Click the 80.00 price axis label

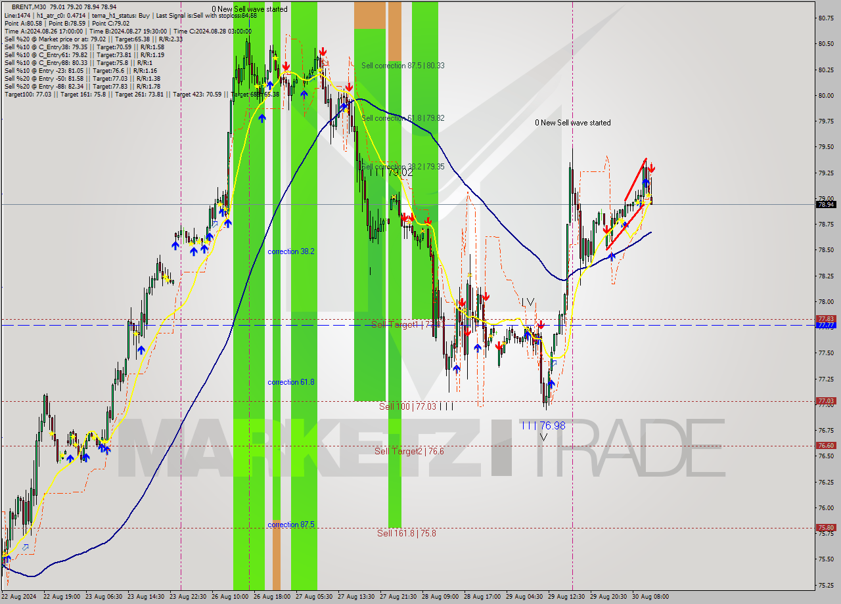826,96
